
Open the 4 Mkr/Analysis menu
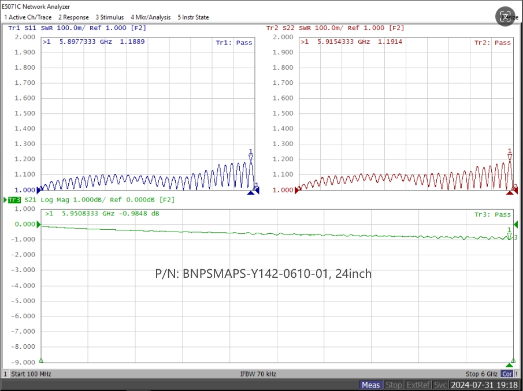pyautogui.click(x=150, y=17)
